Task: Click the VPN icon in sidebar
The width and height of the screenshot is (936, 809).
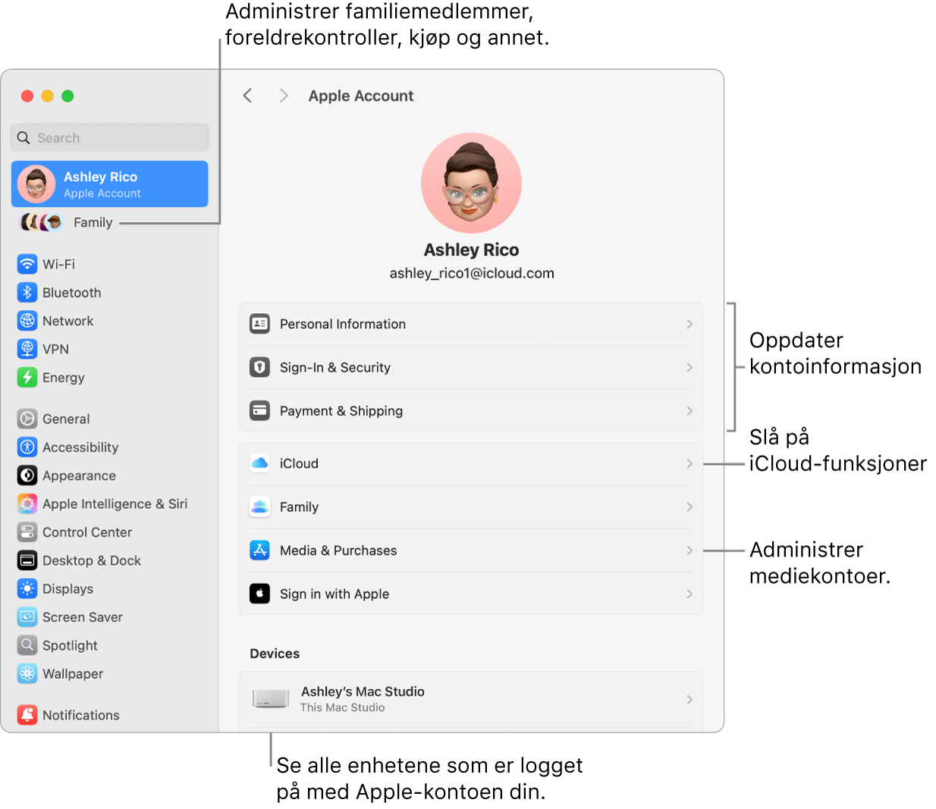Action: pos(27,349)
